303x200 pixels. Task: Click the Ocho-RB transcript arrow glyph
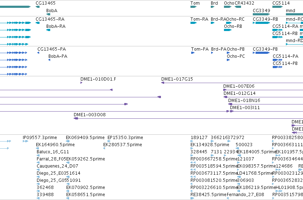point(228,30)
